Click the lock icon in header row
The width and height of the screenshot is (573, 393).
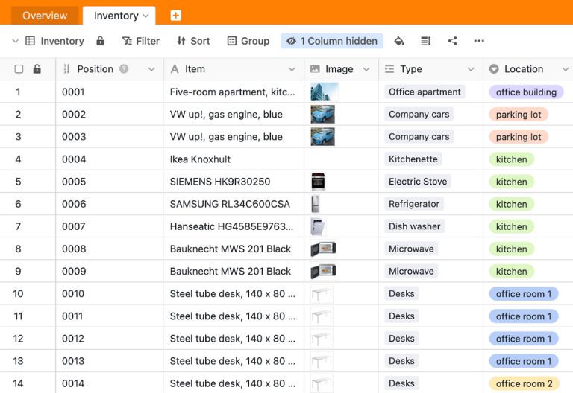coord(37,69)
